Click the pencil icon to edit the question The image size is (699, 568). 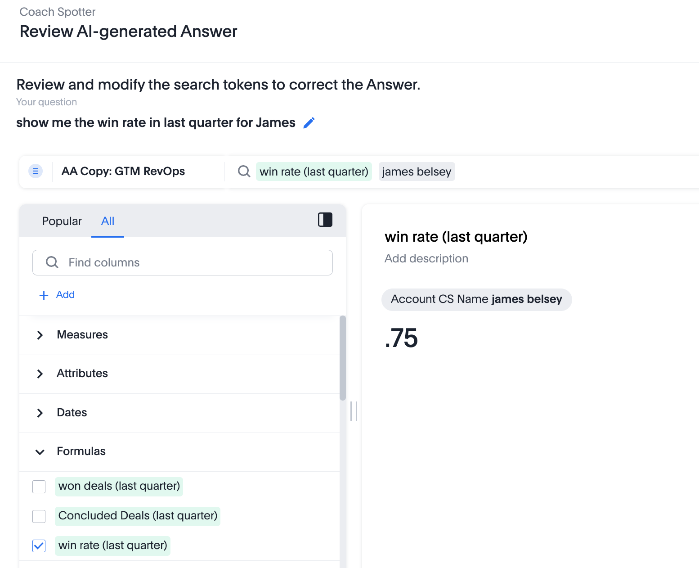pos(309,122)
